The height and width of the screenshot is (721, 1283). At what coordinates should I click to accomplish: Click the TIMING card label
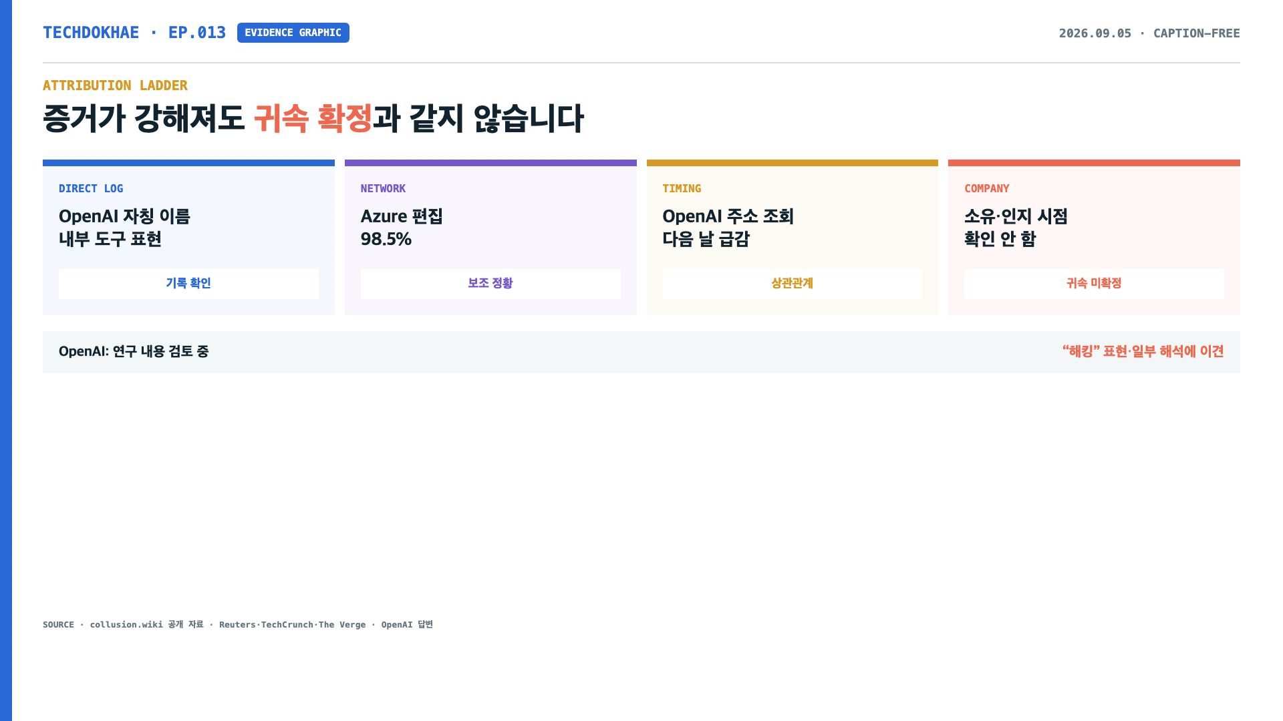click(x=682, y=189)
